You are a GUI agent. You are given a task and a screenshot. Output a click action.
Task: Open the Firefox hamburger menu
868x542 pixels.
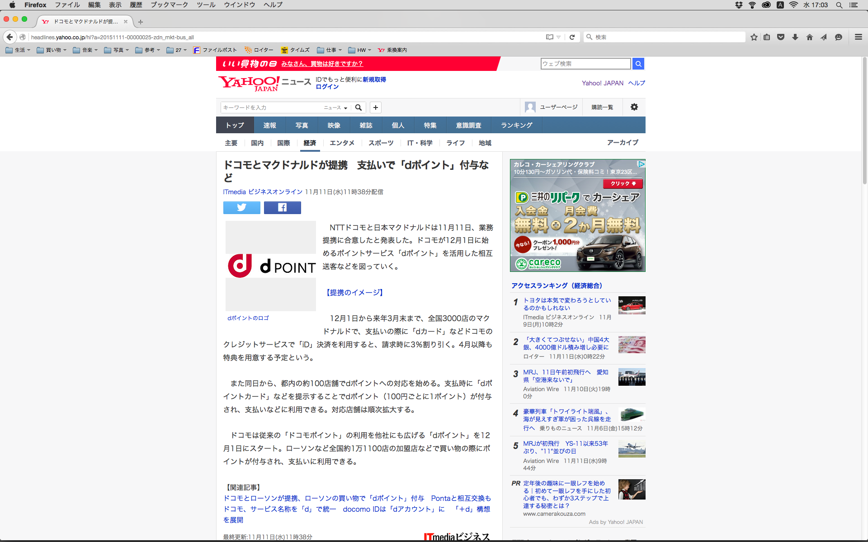click(x=858, y=37)
